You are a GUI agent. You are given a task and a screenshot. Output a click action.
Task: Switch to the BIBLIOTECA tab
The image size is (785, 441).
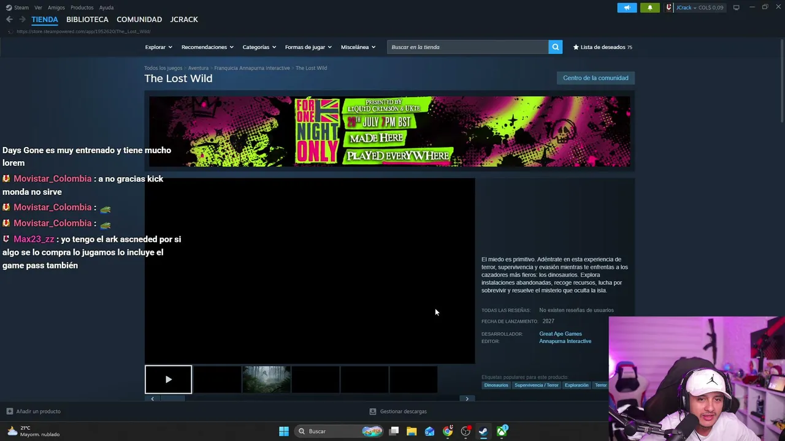87,20
